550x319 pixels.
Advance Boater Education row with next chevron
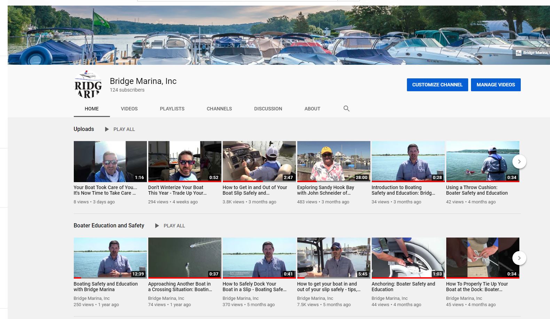(519, 258)
